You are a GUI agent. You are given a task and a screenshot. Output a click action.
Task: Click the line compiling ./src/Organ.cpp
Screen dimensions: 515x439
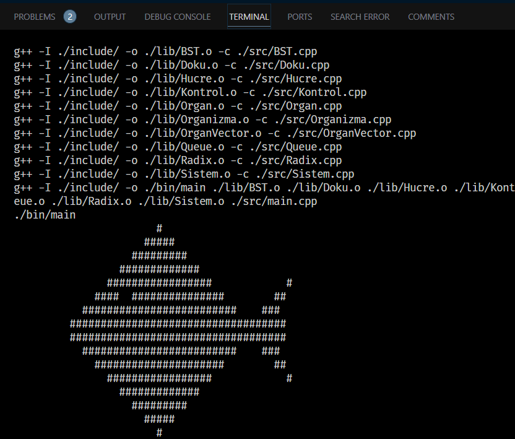(x=178, y=106)
